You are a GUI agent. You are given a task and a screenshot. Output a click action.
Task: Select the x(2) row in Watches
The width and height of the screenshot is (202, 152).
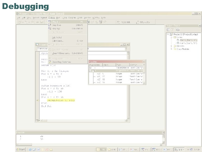tap(116, 79)
